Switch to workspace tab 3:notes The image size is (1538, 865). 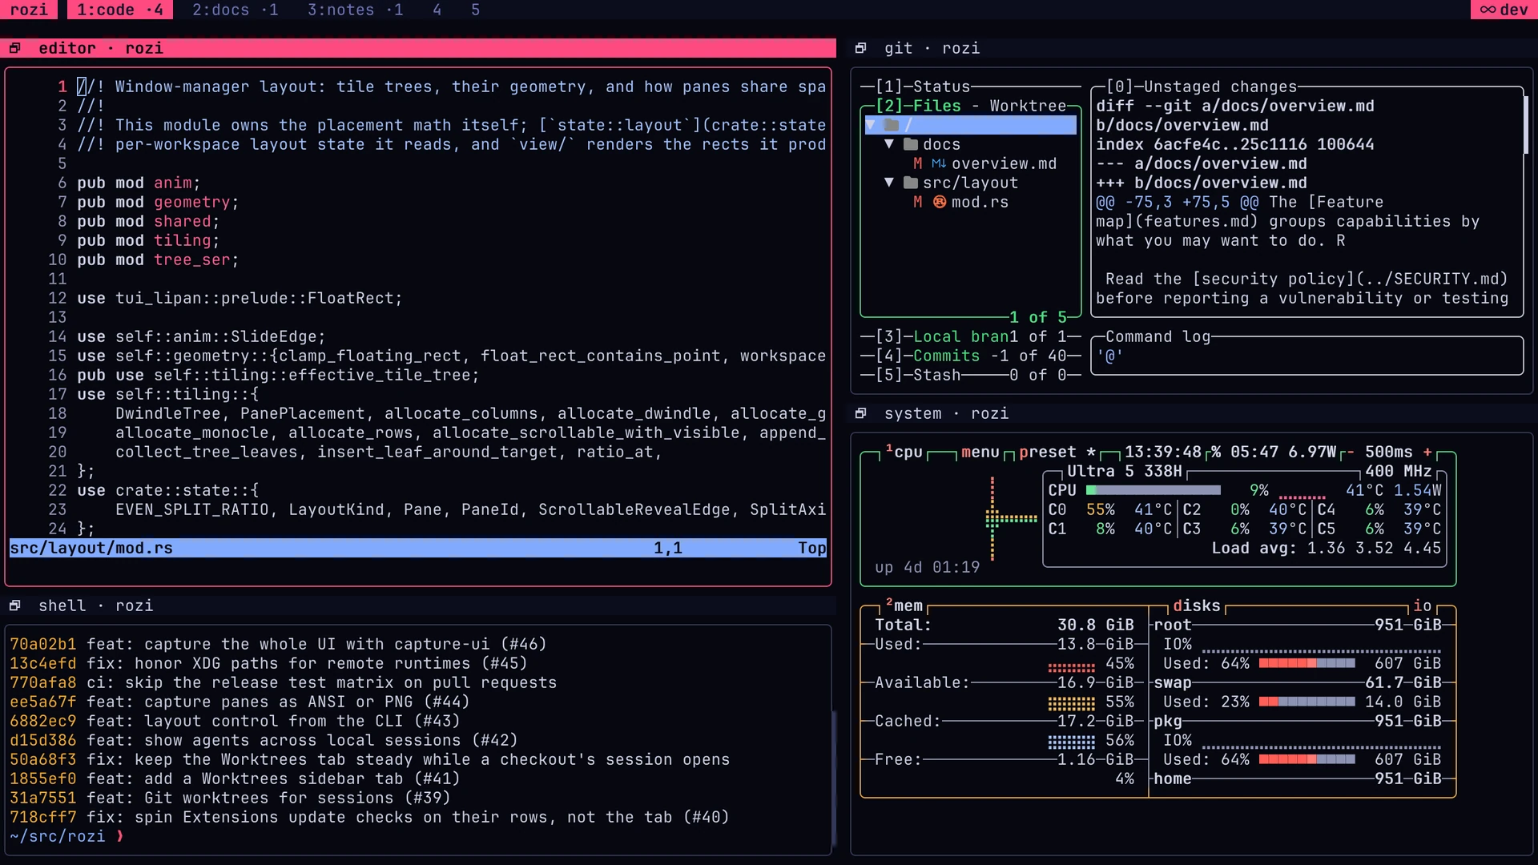[356, 10]
